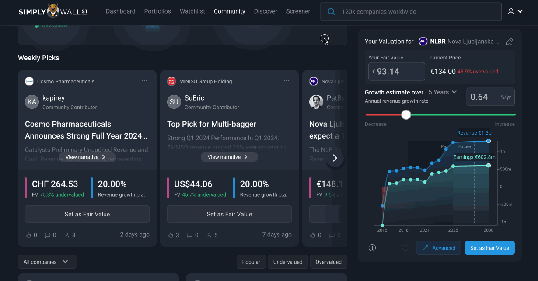Click NLBR logo in valuation panel
Screen dimensions: 538x281
(423, 42)
